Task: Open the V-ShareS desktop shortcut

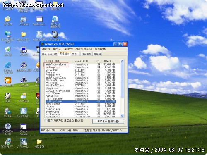Action: [24, 143]
